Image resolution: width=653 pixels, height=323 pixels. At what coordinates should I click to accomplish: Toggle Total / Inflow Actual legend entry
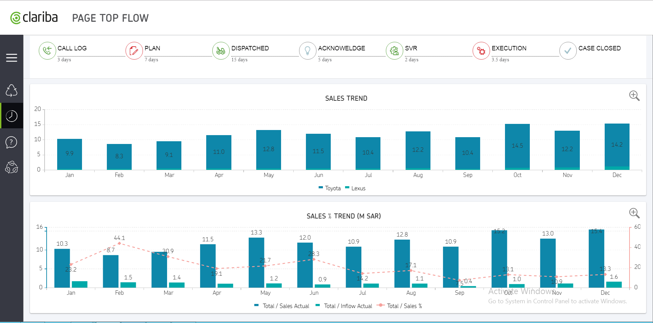[x=344, y=306]
